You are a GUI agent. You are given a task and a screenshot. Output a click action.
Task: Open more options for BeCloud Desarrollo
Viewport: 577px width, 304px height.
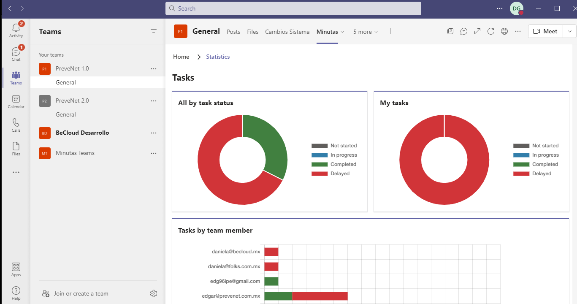point(154,133)
